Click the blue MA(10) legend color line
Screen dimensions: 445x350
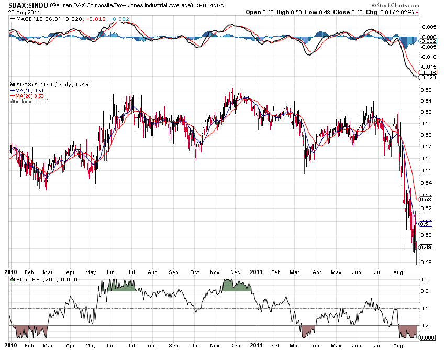pyautogui.click(x=13, y=90)
